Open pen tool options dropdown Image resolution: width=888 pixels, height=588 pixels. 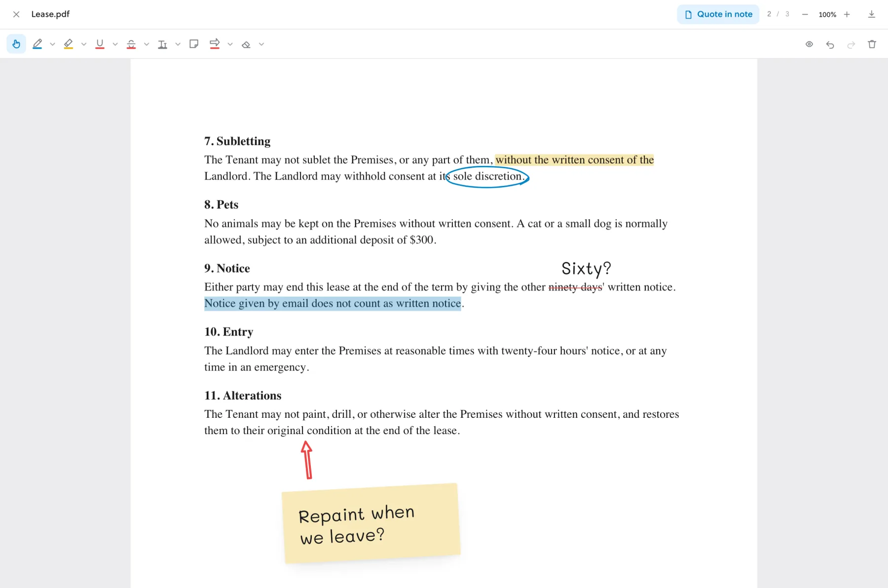pyautogui.click(x=52, y=44)
